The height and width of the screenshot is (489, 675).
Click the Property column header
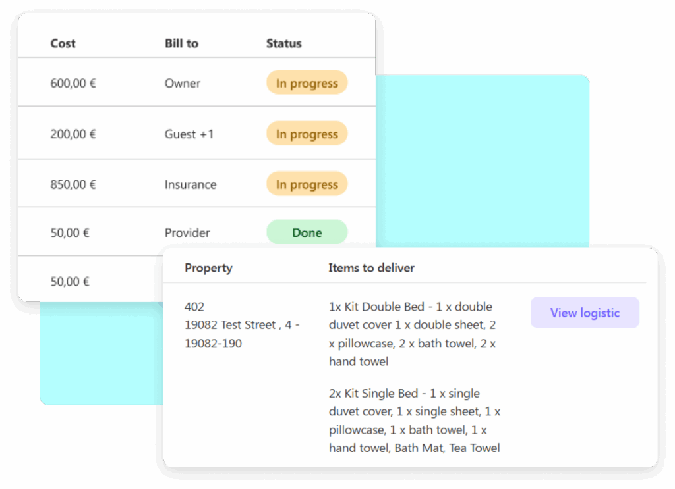pyautogui.click(x=208, y=268)
